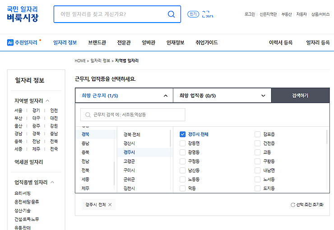Click the search magnifier icon in top bar
Viewport: 334px width, 230px height.
click(171, 14)
